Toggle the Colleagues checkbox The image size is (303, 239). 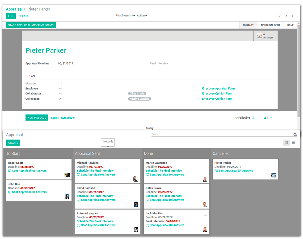tap(60, 99)
